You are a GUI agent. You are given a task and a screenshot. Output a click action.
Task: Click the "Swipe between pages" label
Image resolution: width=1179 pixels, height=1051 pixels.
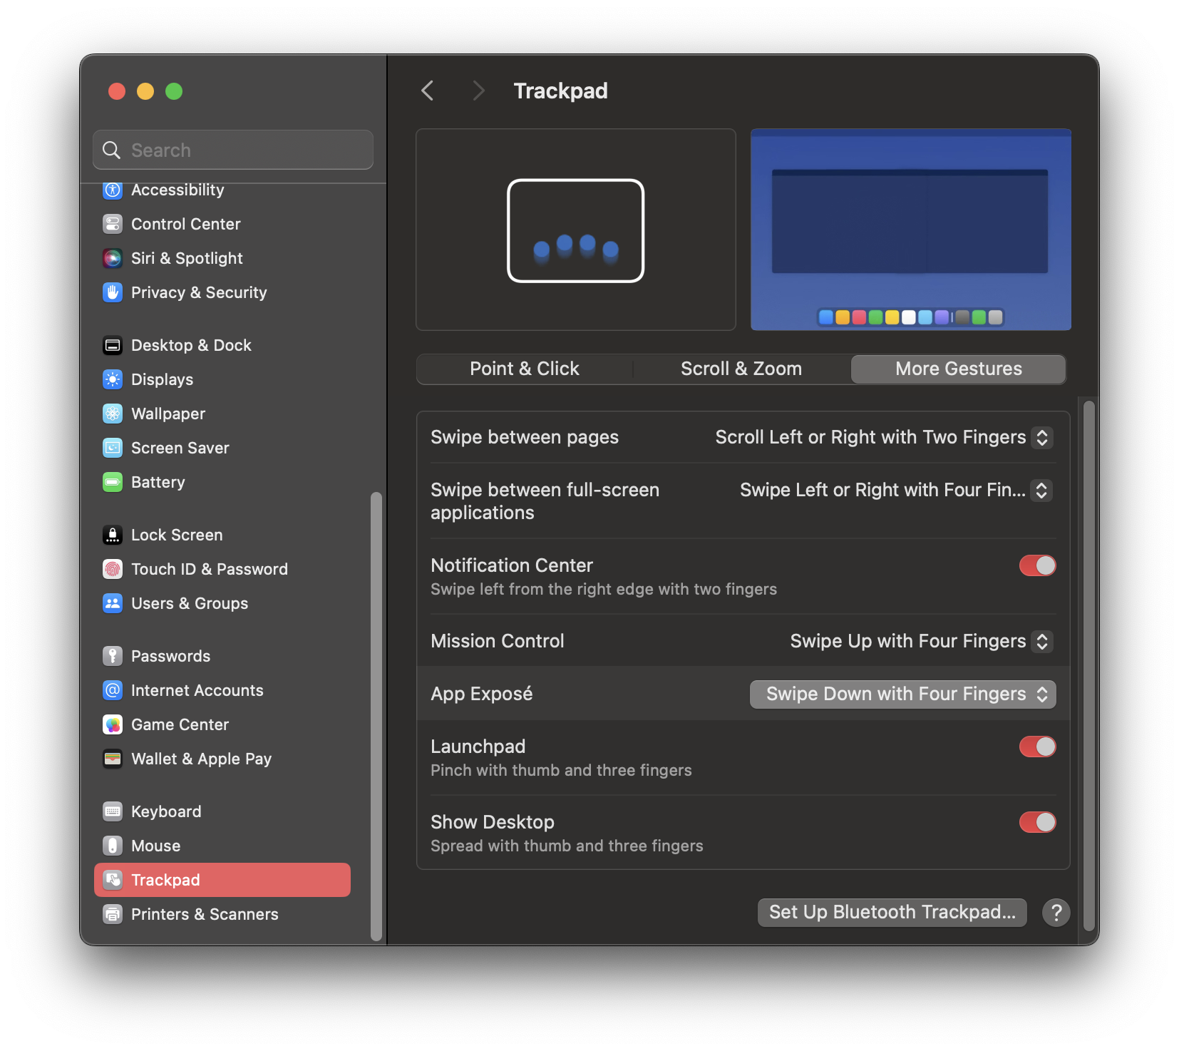point(525,437)
